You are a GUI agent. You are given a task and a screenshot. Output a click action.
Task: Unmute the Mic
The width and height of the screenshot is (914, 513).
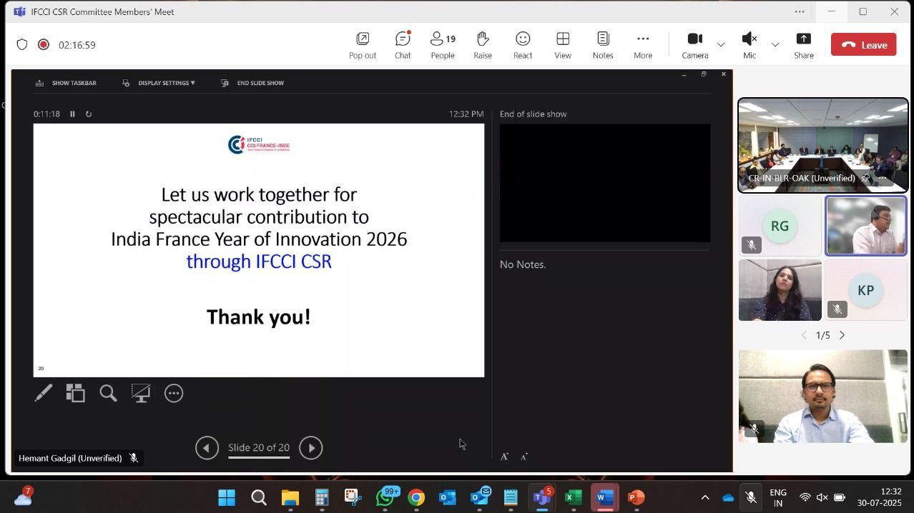[x=749, y=45]
